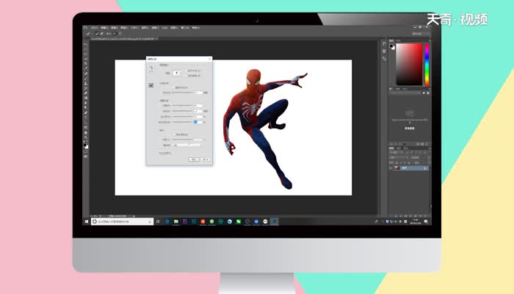
Task: Switch to the Swatches tab
Action: point(399,40)
